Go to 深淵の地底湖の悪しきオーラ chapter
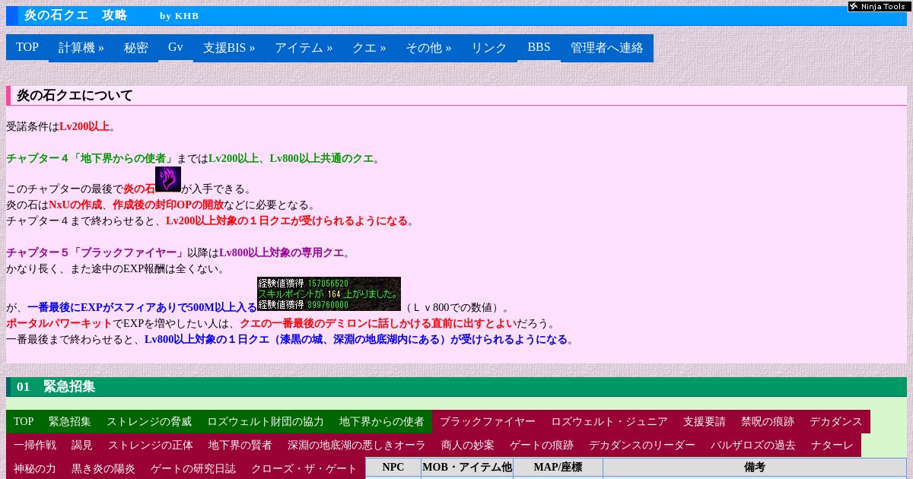Screen dimensions: 913x479 357,445
